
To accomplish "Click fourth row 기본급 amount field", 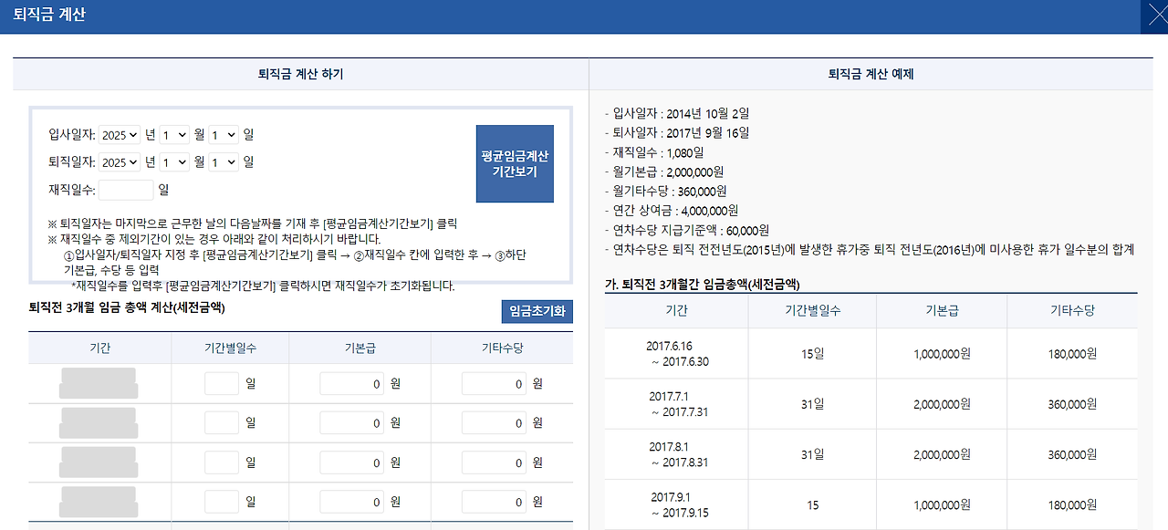I will [x=352, y=502].
